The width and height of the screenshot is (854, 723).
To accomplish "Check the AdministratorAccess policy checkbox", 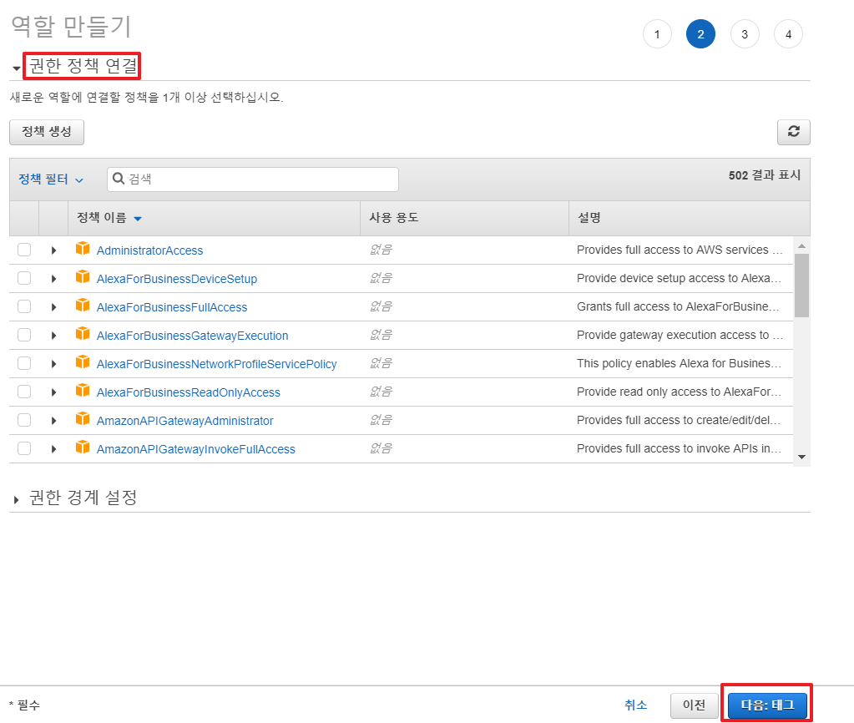I will coord(24,250).
